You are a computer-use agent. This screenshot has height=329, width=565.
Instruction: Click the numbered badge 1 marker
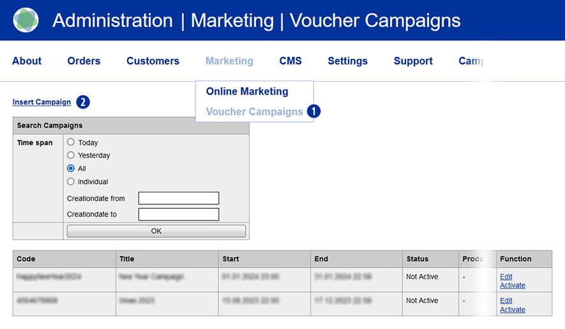pos(313,111)
